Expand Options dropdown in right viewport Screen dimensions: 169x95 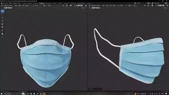point(165,8)
